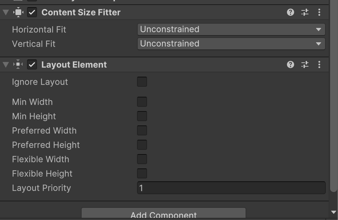Disable the Content Size Fitter component checkbox
This screenshot has width=338, height=220.
coord(32,13)
